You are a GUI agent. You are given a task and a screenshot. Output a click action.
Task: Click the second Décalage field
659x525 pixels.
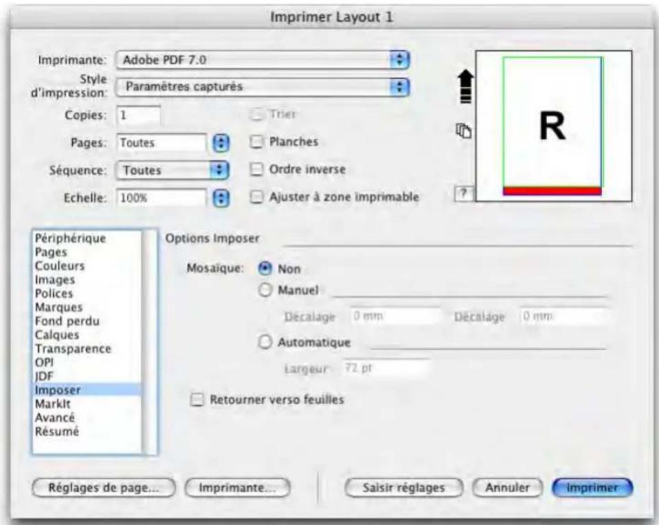tap(564, 316)
